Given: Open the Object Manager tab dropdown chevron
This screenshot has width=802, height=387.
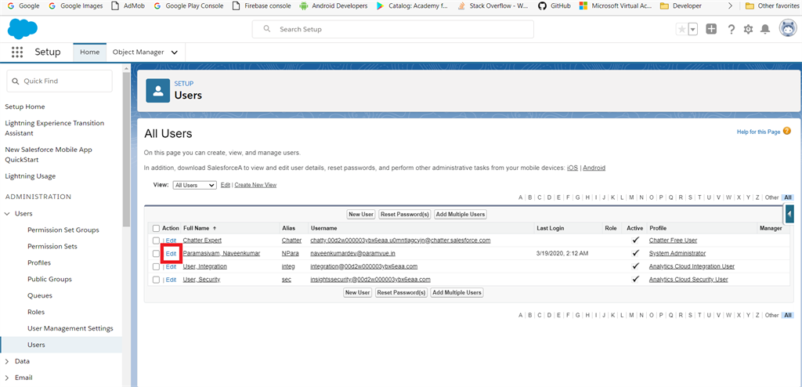Looking at the screenshot, I should (x=175, y=52).
